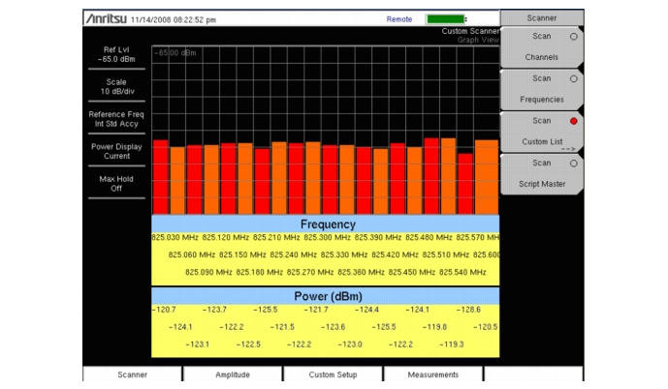Click the -121.7 power value
668x389 pixels.
coord(316,310)
